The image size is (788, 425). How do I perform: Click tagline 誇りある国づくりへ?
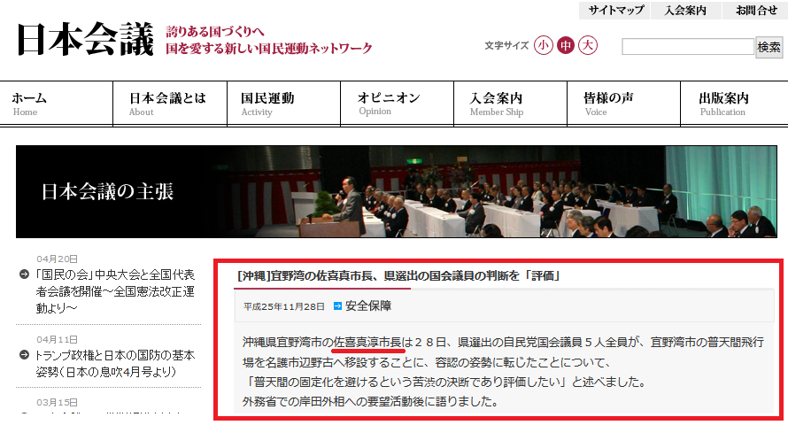pyautogui.click(x=215, y=32)
